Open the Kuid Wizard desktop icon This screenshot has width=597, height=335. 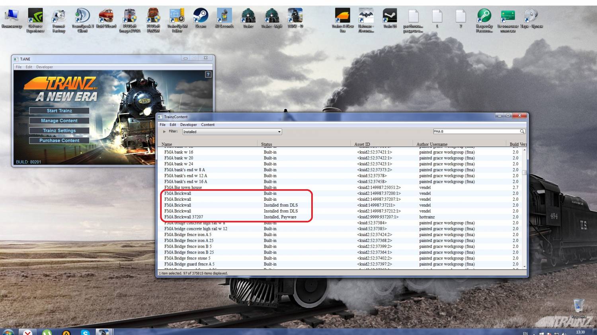point(106,19)
